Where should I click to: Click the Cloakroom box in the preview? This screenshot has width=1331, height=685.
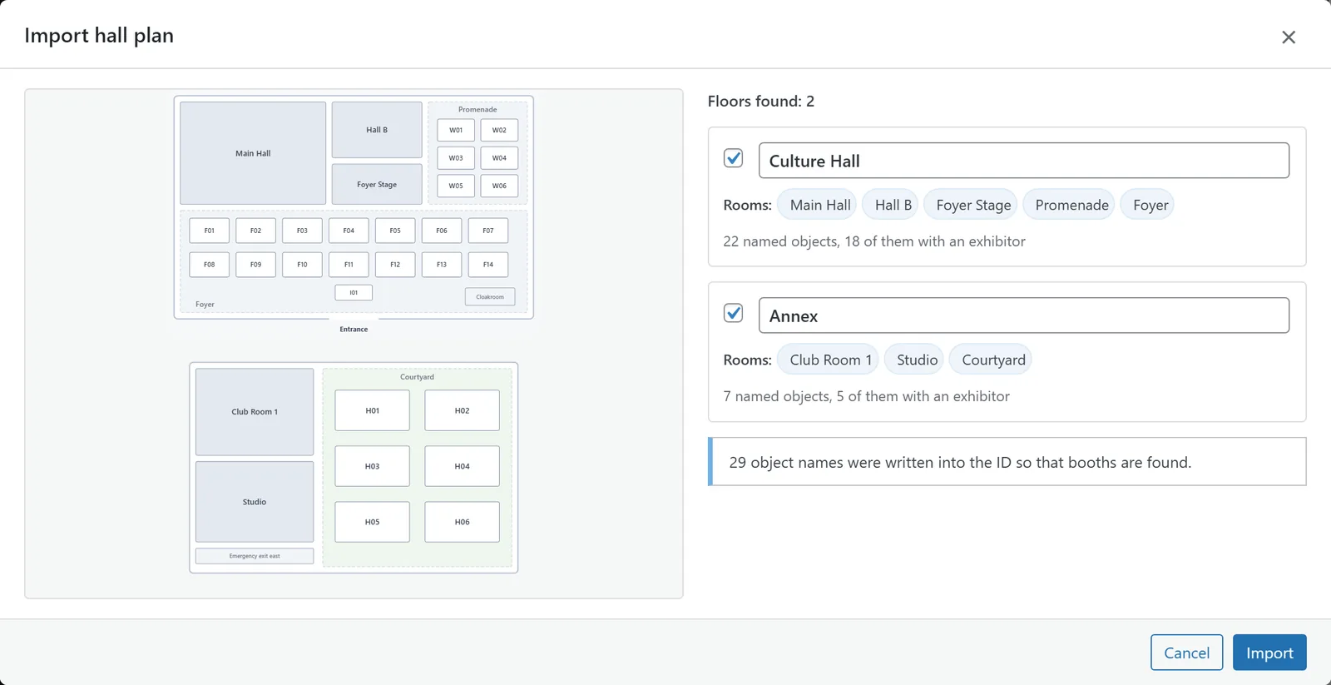point(490,297)
